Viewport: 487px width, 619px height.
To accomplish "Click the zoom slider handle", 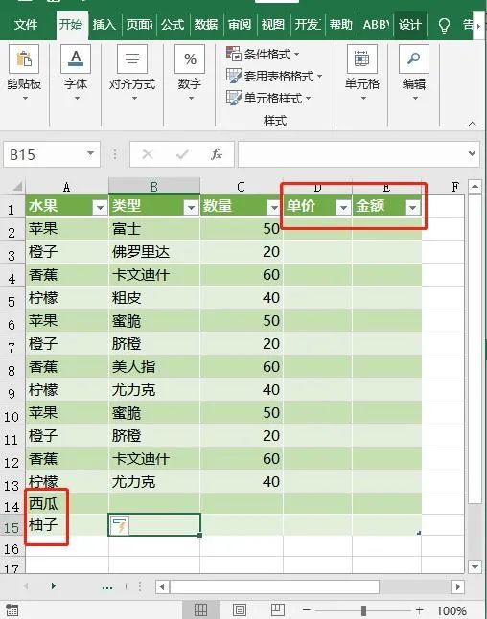I will 363,610.
